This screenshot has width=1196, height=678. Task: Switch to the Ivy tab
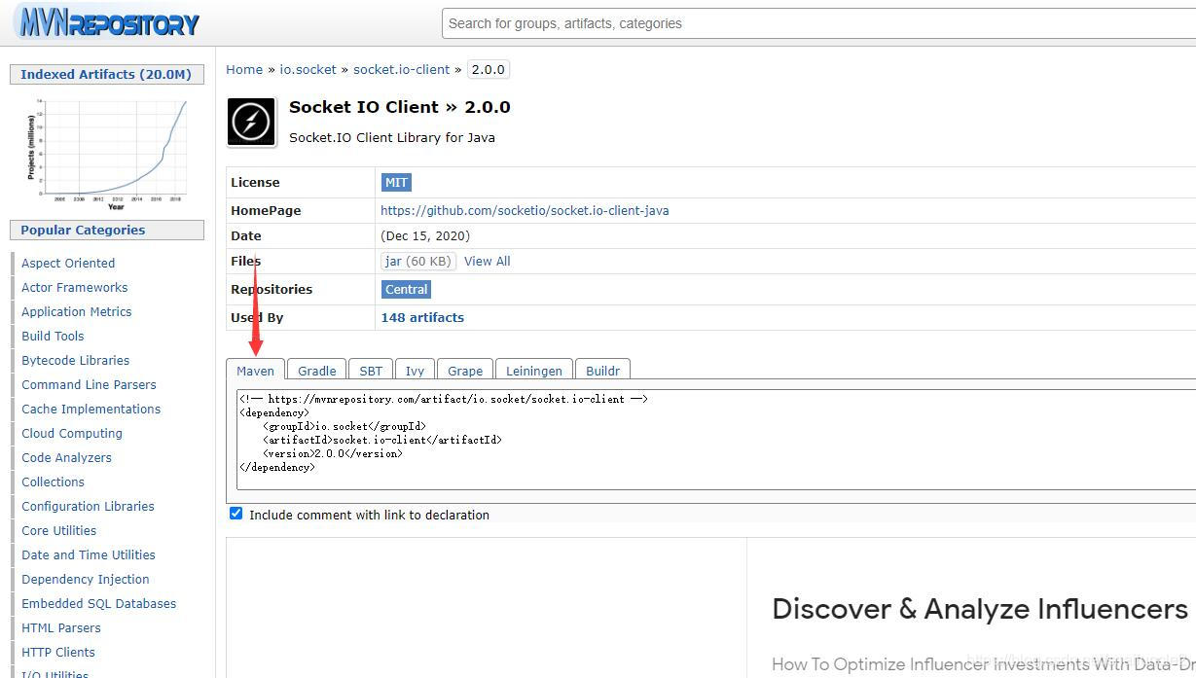[x=415, y=371]
